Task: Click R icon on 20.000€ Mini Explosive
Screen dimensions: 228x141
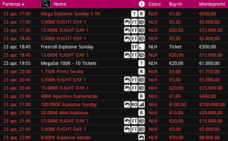Action: point(141,113)
